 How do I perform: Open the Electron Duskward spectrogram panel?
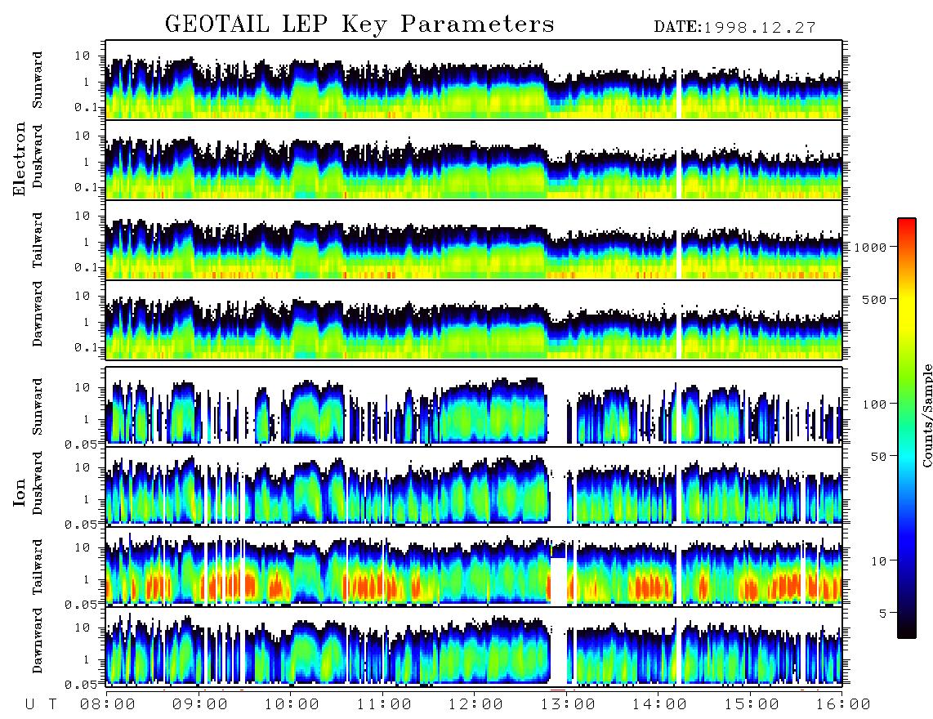[474, 159]
